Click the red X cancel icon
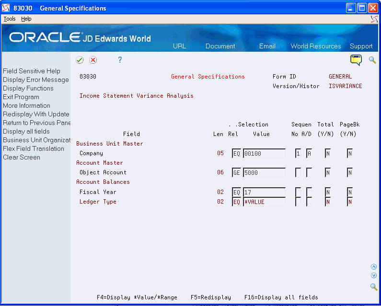The image size is (381, 306). (93, 60)
